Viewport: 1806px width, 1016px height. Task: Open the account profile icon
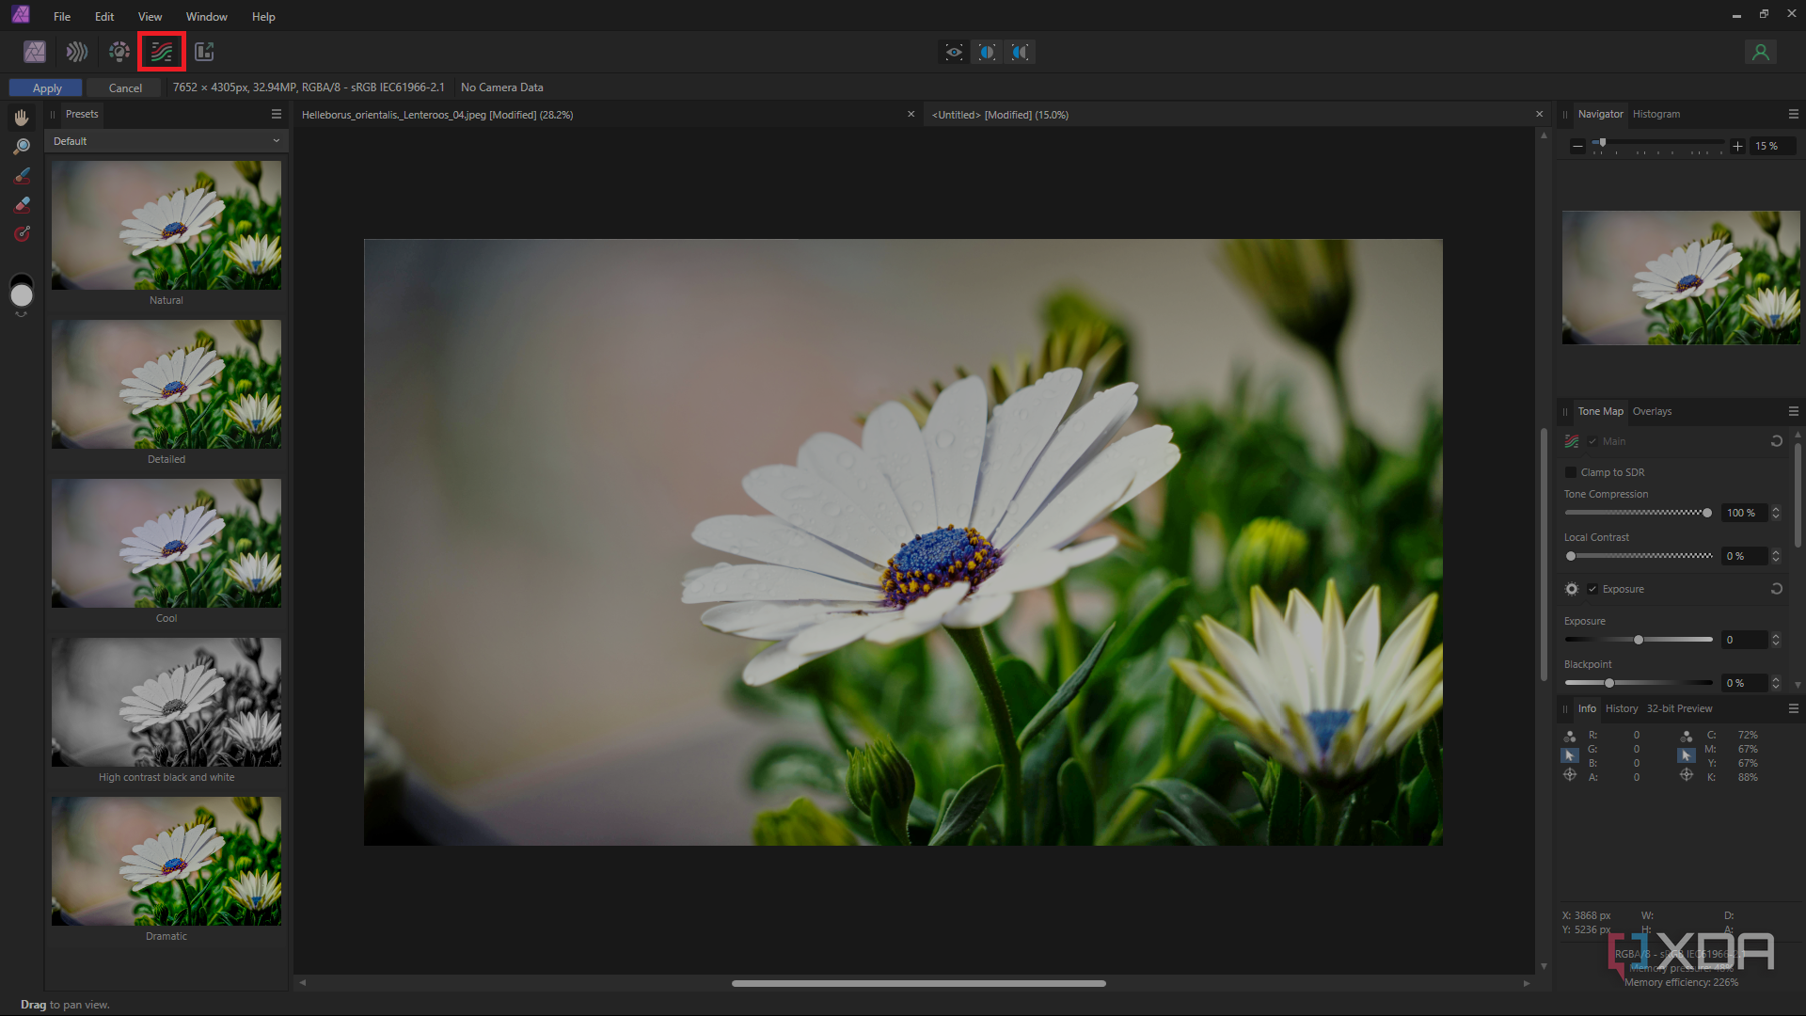pos(1760,52)
